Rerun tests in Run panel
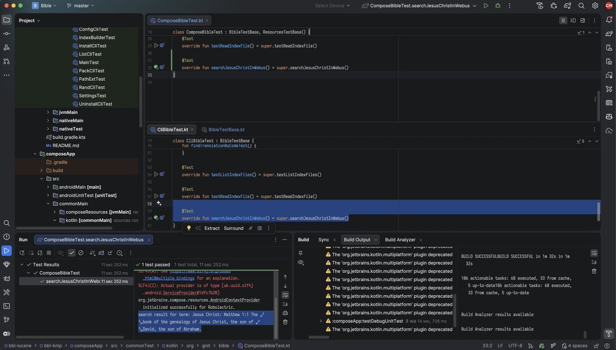The image size is (616, 350). [22, 253]
